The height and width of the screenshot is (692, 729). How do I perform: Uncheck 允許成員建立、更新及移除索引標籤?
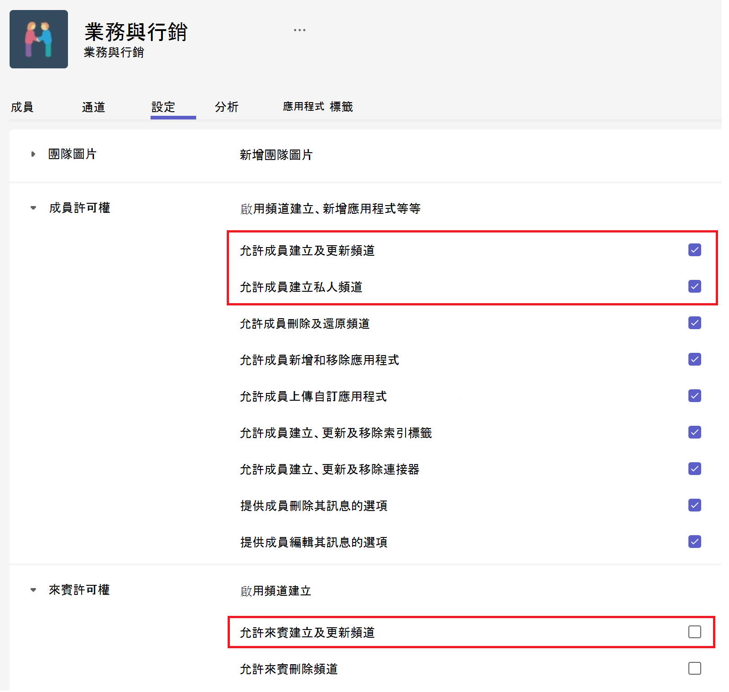point(695,432)
